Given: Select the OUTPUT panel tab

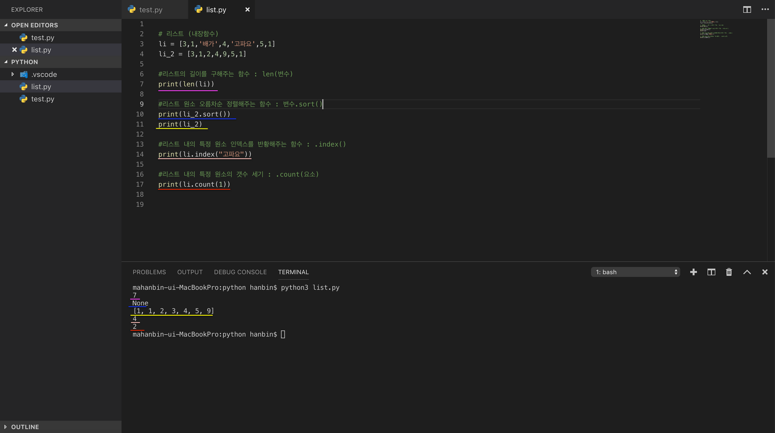Looking at the screenshot, I should 190,272.
